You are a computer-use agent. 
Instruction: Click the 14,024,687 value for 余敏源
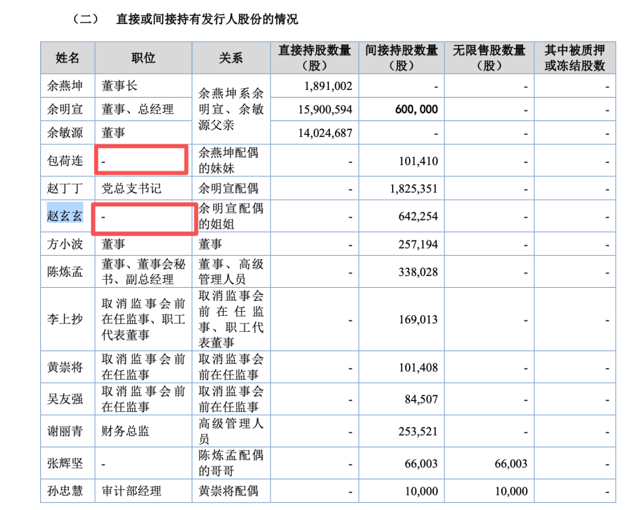325,133
